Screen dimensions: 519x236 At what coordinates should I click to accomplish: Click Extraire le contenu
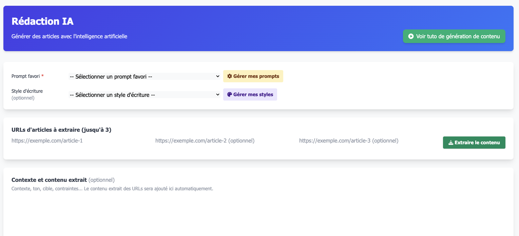(474, 143)
